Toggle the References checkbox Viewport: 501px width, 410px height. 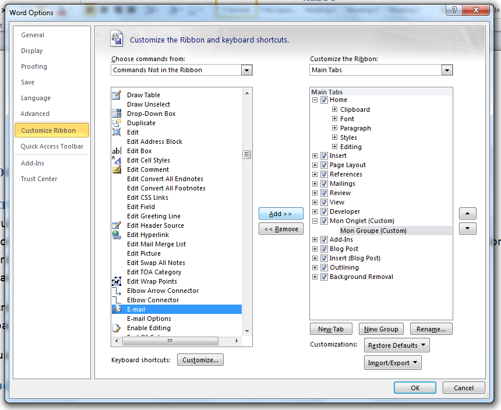(324, 174)
